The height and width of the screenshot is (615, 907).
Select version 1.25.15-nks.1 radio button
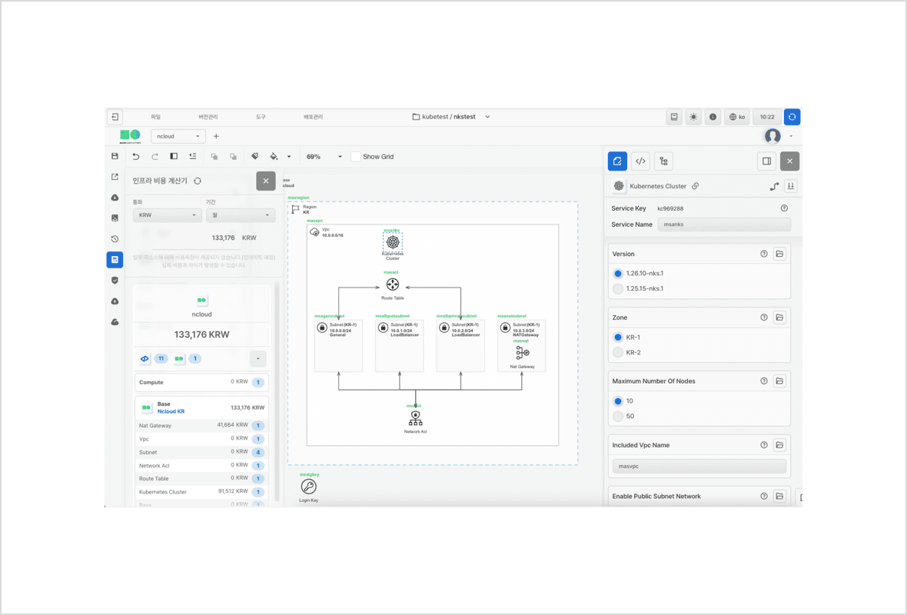(x=618, y=289)
